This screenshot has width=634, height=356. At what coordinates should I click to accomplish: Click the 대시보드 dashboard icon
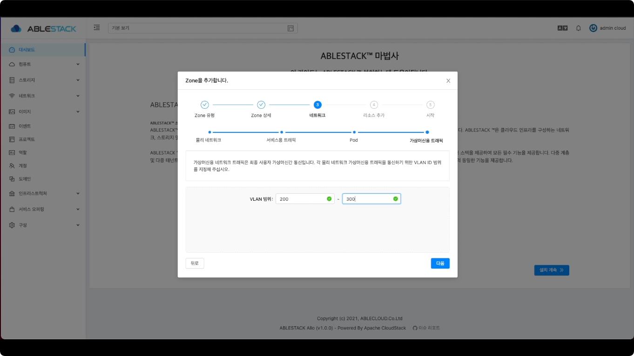tap(12, 50)
